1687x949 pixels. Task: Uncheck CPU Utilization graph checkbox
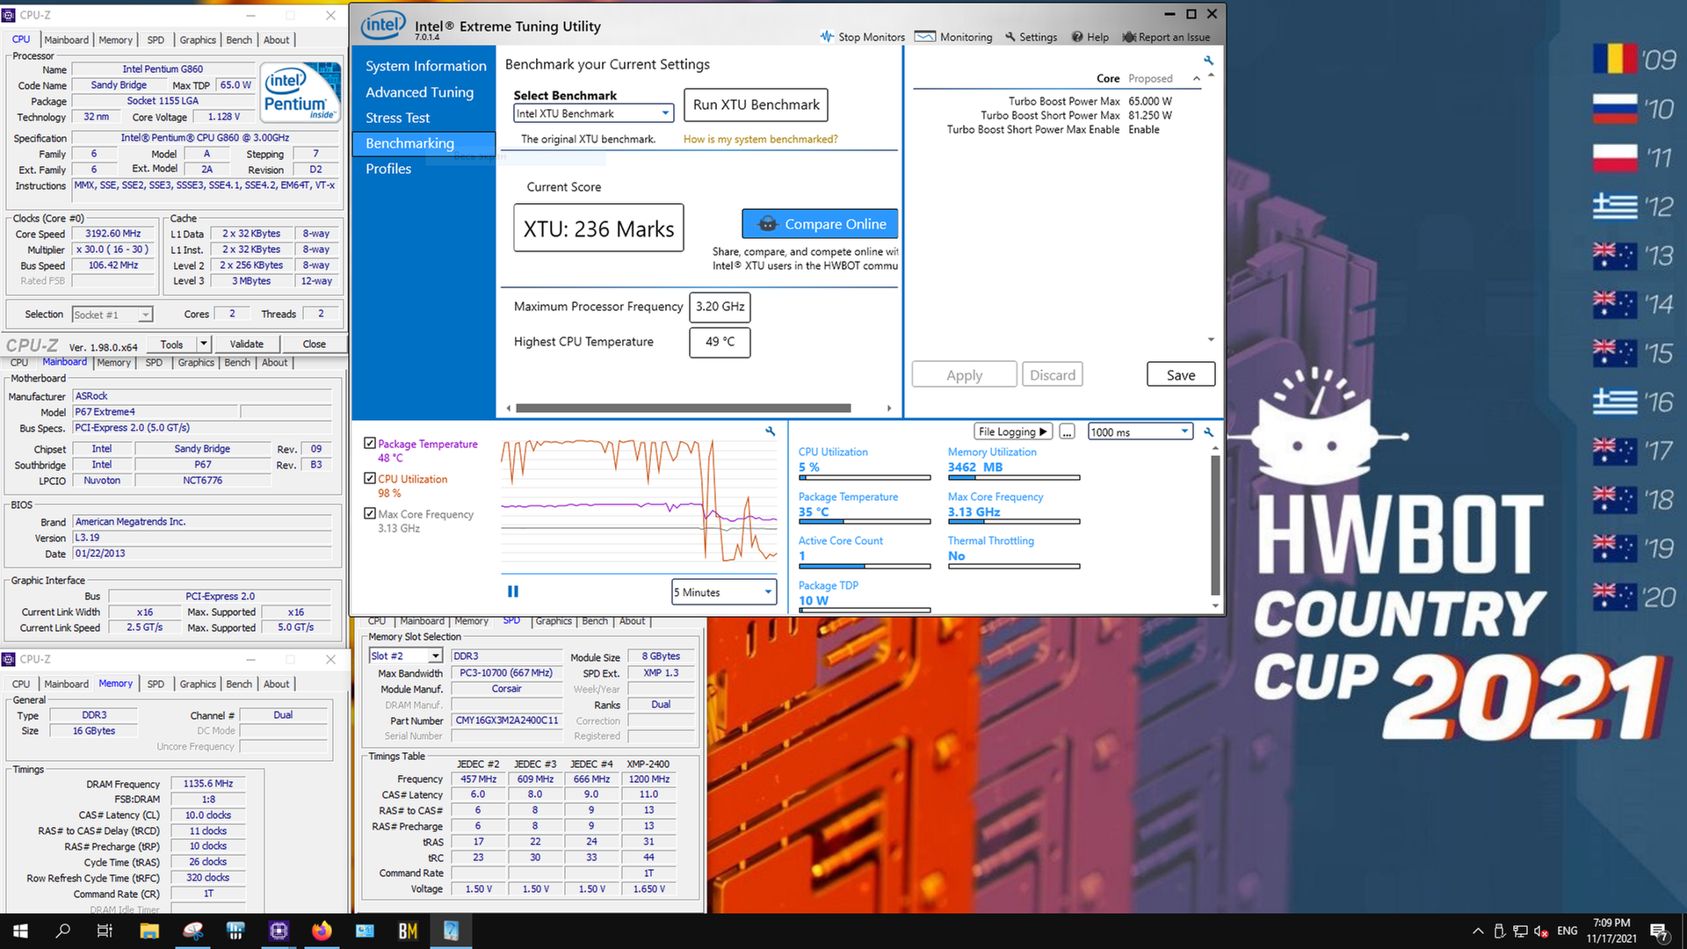pyautogui.click(x=370, y=478)
